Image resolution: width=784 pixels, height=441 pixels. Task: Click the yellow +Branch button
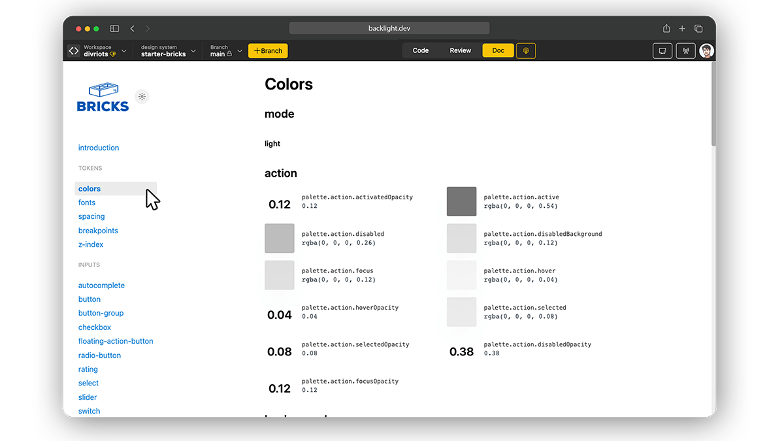[x=268, y=50]
